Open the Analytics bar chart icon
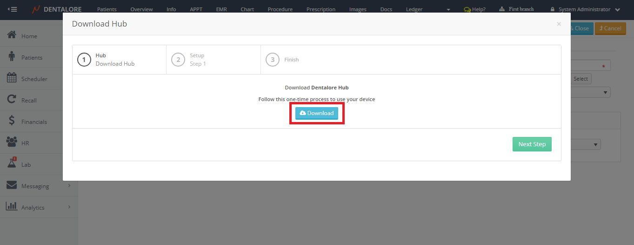This screenshot has height=245, width=634. [12, 206]
